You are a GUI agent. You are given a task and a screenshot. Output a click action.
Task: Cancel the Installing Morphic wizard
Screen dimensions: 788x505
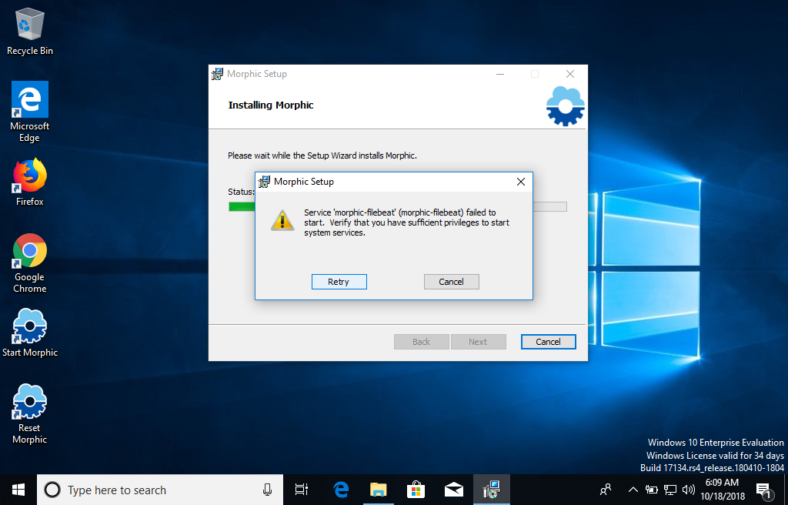(548, 342)
